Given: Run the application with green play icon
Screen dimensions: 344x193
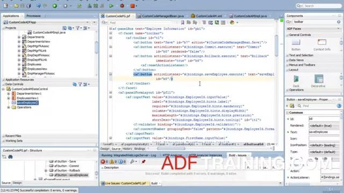Looking at the screenshot, I should point(111,6).
